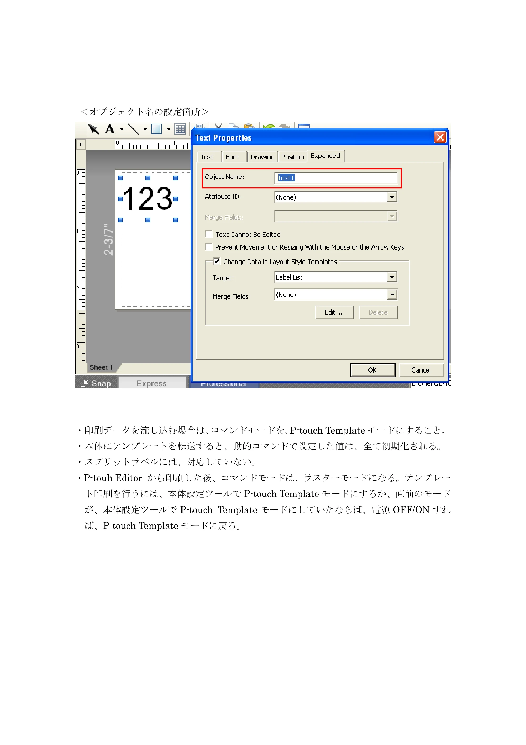Select the Expanded tab

point(325,156)
